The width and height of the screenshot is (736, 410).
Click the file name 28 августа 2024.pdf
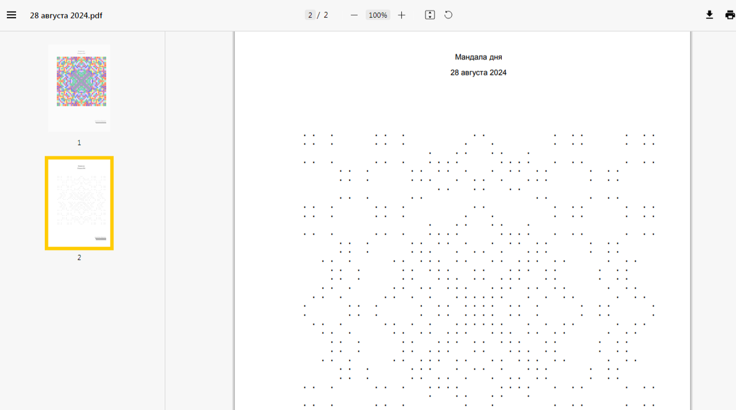[66, 15]
